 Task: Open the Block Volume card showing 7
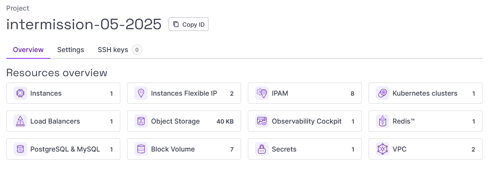pos(184,149)
